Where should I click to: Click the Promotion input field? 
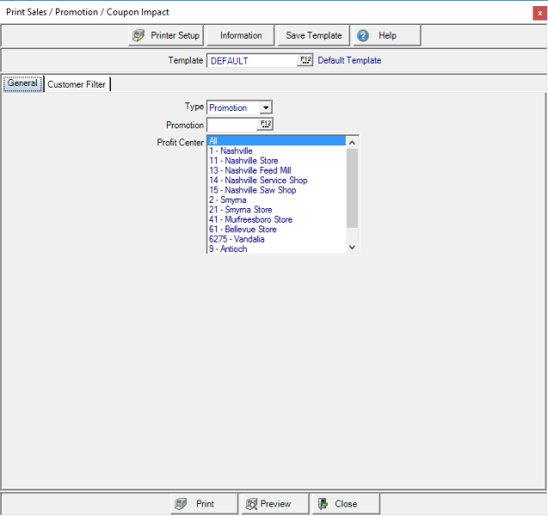click(232, 125)
